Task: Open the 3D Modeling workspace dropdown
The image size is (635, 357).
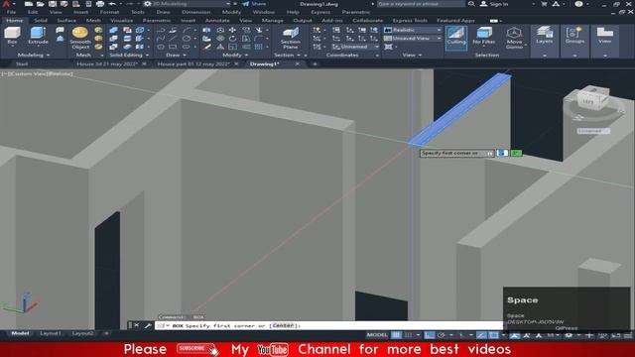Action: point(188,4)
